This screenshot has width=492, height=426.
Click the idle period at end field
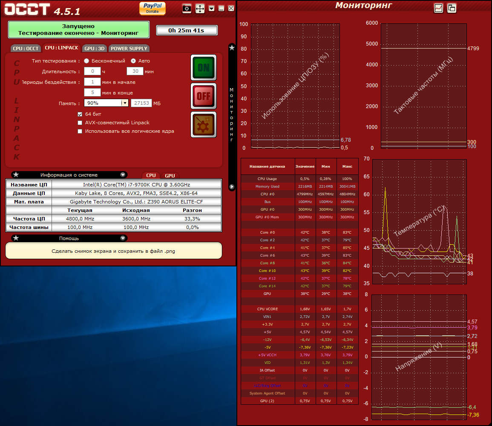pos(92,92)
